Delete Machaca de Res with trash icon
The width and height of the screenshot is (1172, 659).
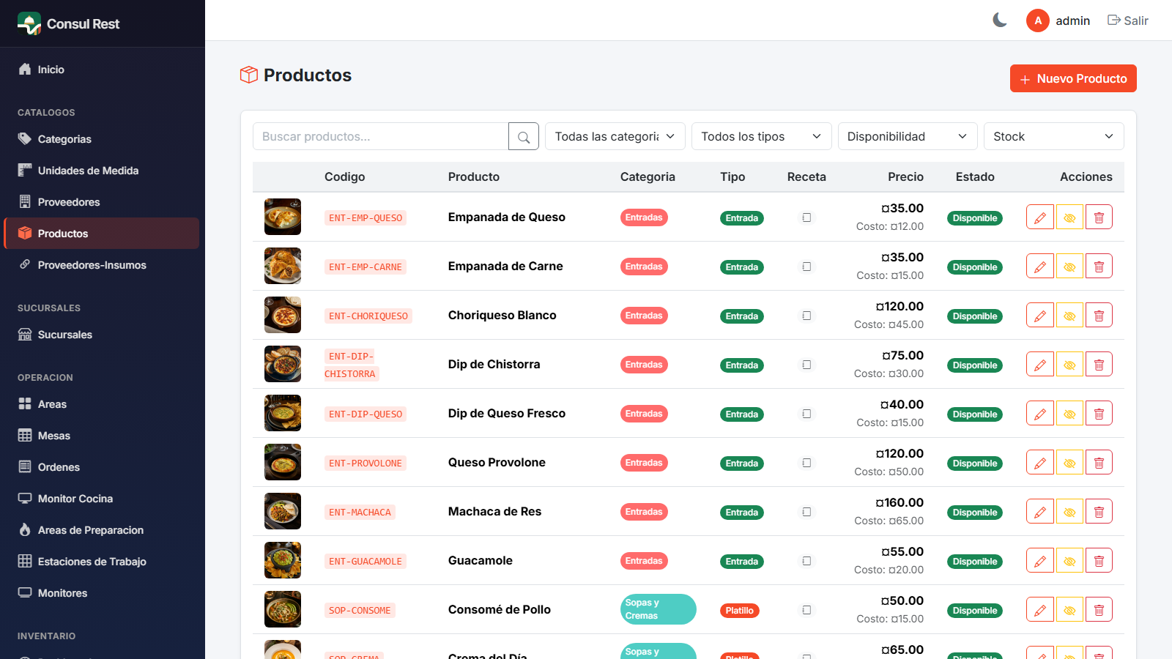1099,512
